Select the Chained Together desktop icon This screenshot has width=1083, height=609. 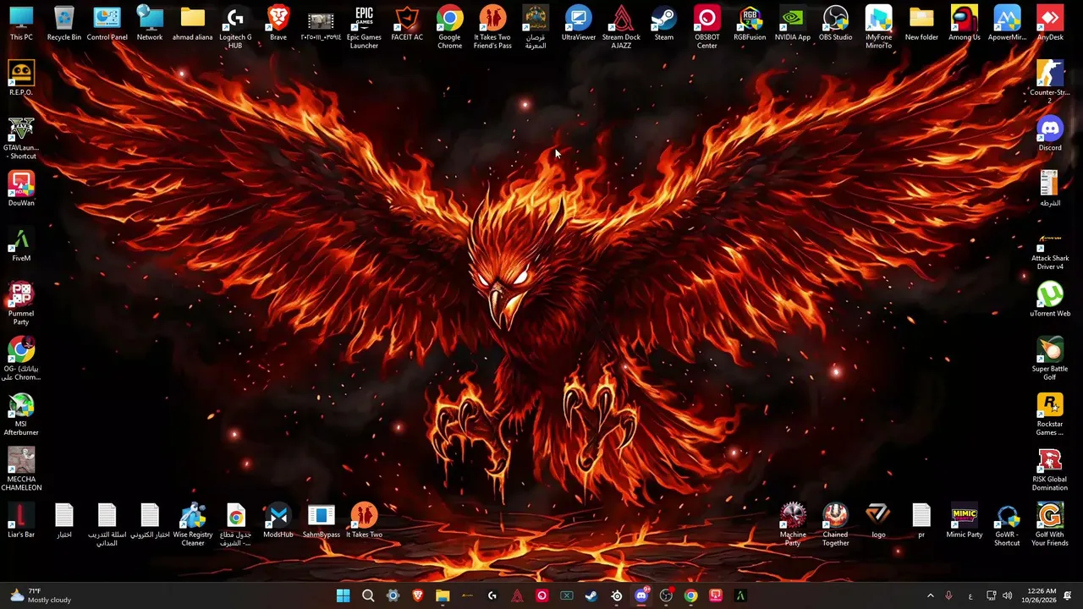835,524
